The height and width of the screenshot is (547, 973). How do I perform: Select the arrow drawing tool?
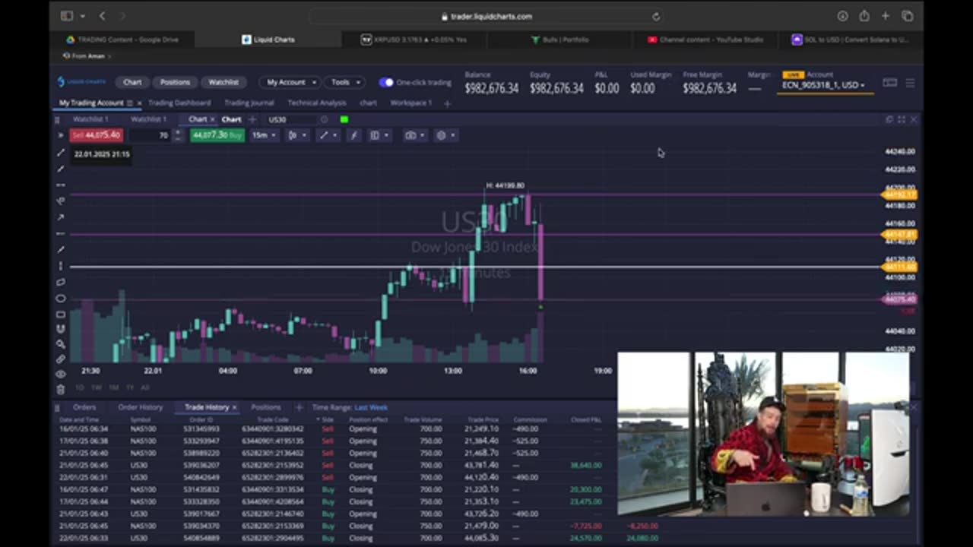click(x=61, y=217)
